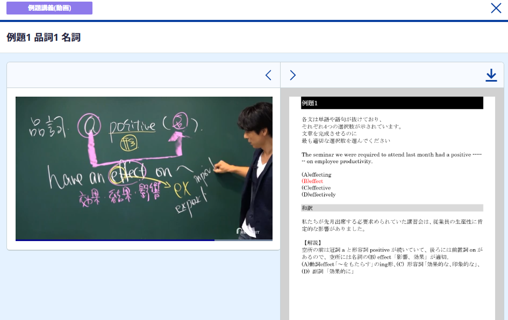Download the 例題1 document
The height and width of the screenshot is (320, 508).
click(x=491, y=75)
